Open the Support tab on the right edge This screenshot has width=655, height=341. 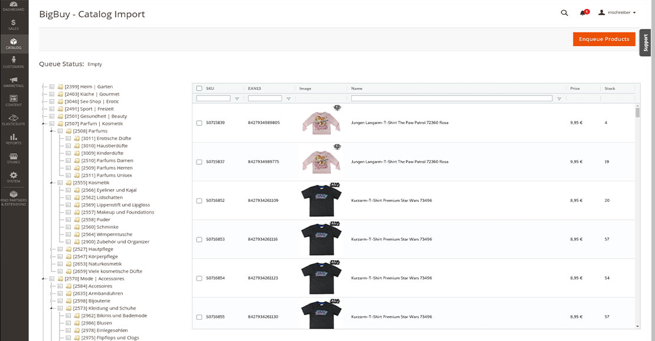click(645, 42)
